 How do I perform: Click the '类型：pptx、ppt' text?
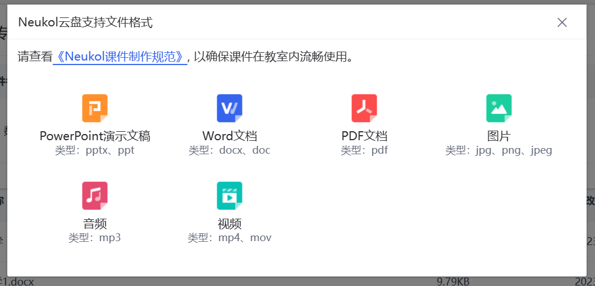(95, 151)
